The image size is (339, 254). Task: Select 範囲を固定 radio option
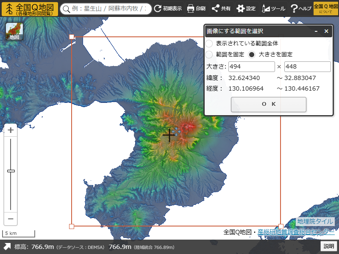click(x=209, y=55)
